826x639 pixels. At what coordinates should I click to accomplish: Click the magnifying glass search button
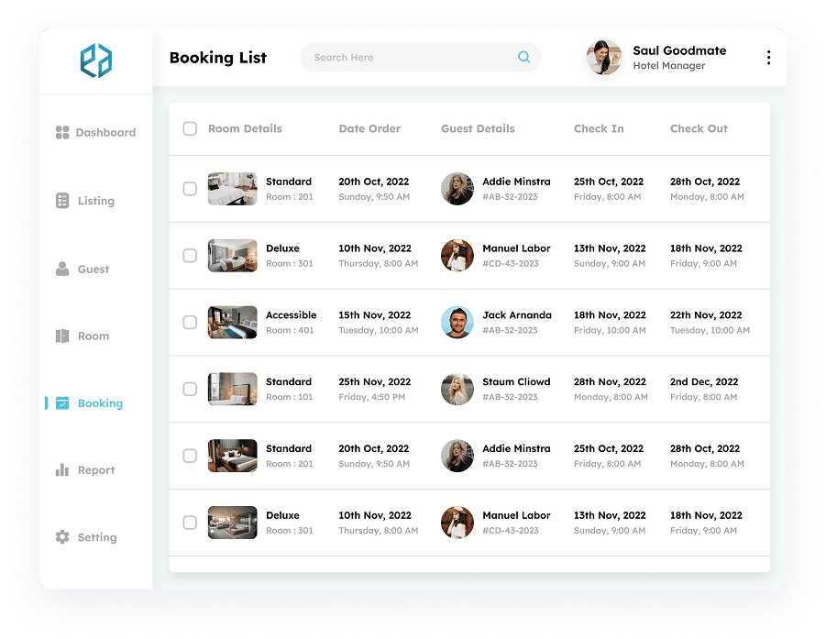point(523,57)
